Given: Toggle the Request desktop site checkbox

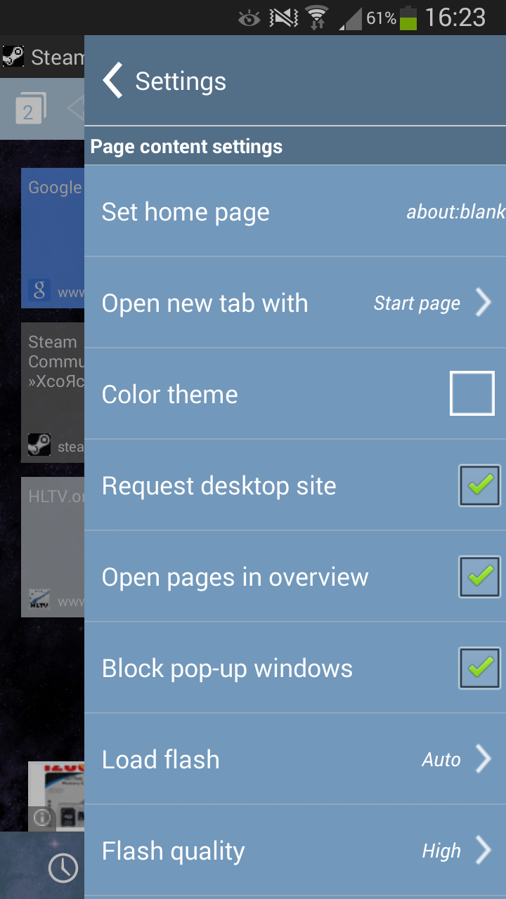Looking at the screenshot, I should point(480,485).
